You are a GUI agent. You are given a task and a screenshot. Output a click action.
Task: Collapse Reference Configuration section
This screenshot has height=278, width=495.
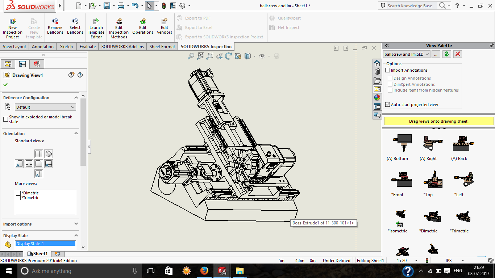pos(76,98)
